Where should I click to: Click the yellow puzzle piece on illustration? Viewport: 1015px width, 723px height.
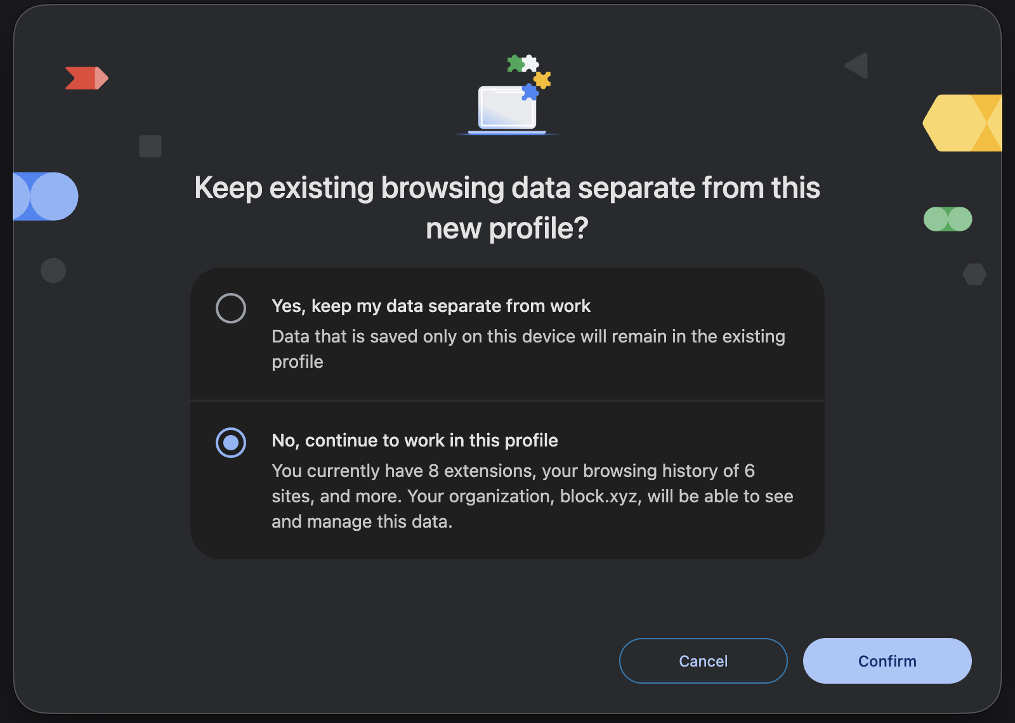[x=542, y=80]
